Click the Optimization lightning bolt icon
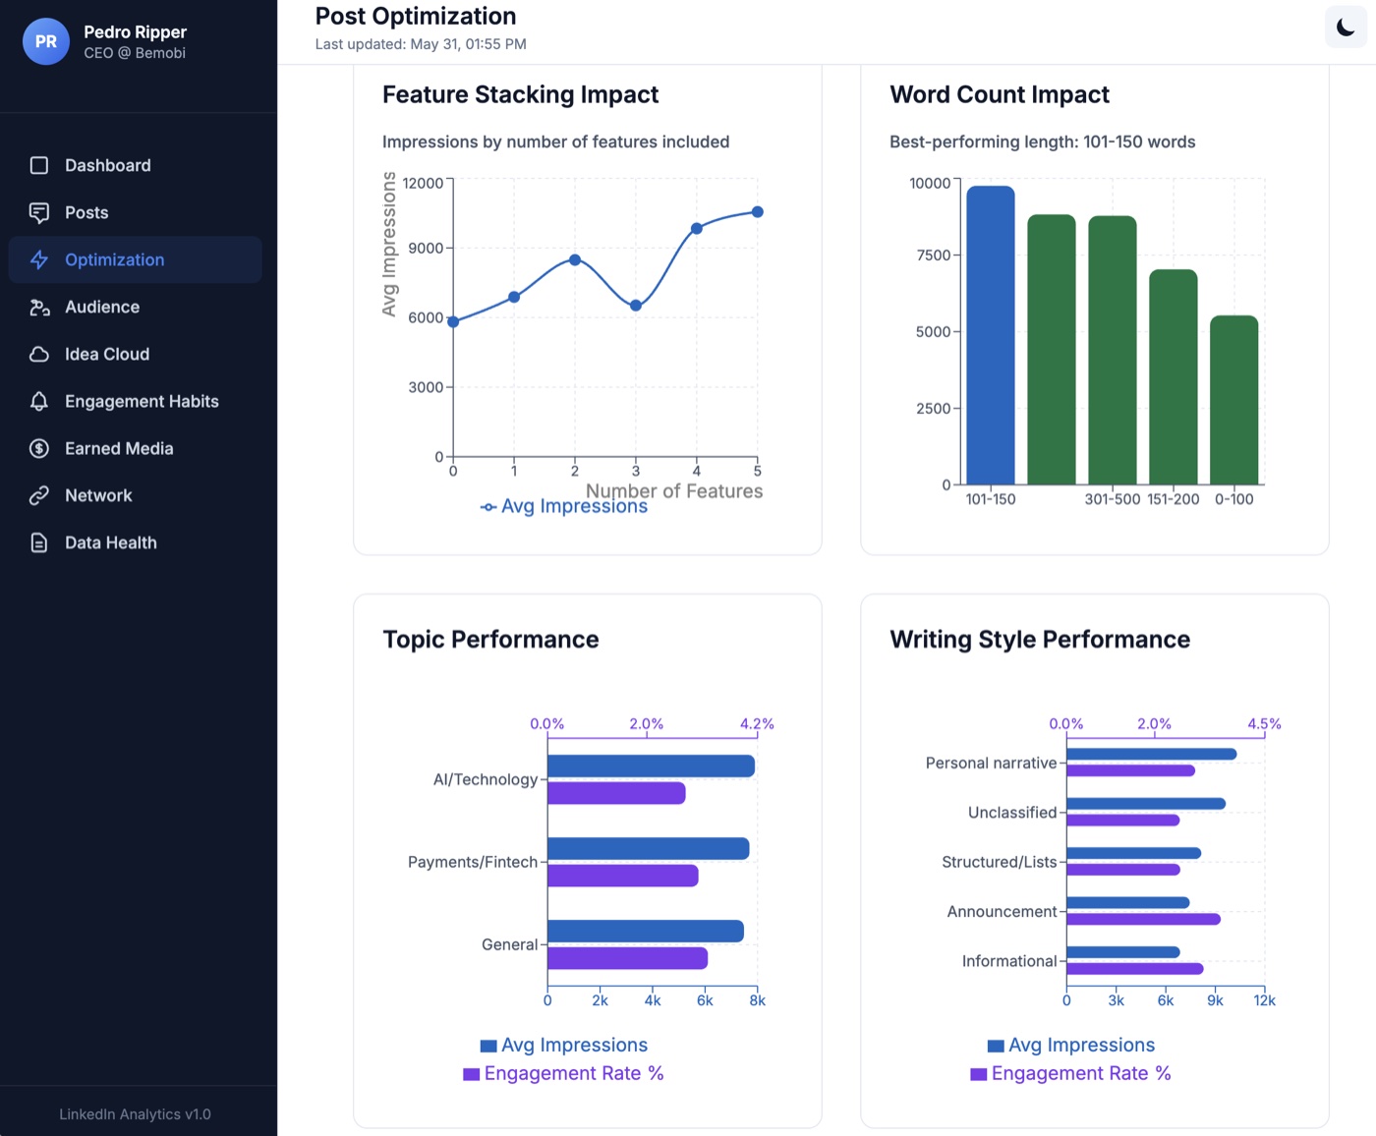 pos(39,259)
